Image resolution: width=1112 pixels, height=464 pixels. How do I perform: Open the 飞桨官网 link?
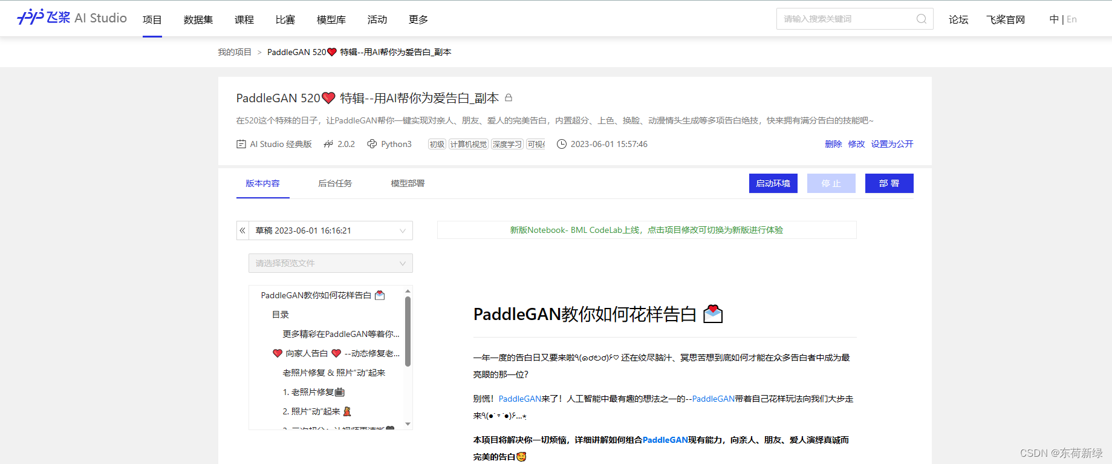[x=1006, y=19]
